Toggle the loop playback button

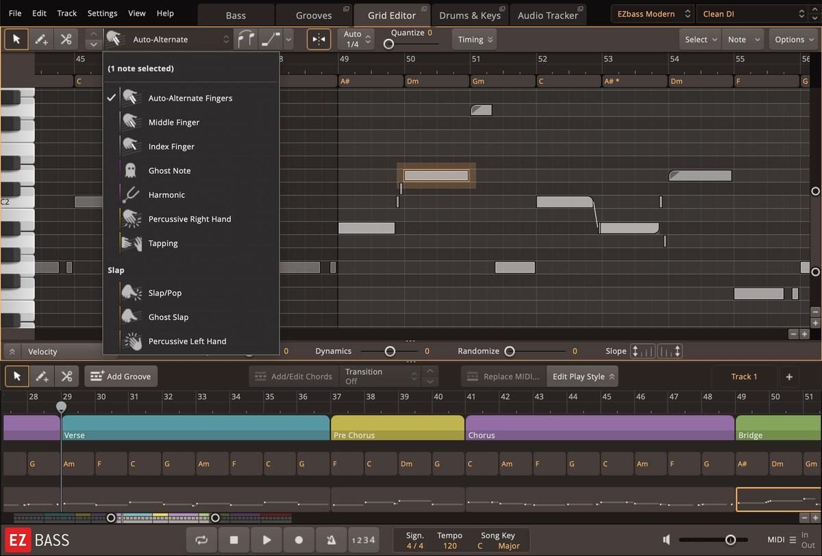[x=201, y=540]
